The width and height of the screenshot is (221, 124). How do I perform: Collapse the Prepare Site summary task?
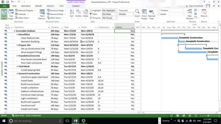click(17, 45)
